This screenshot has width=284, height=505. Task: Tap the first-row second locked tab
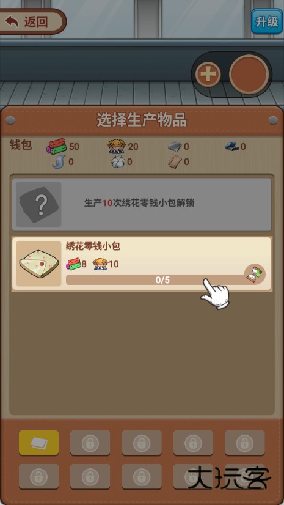point(90,443)
